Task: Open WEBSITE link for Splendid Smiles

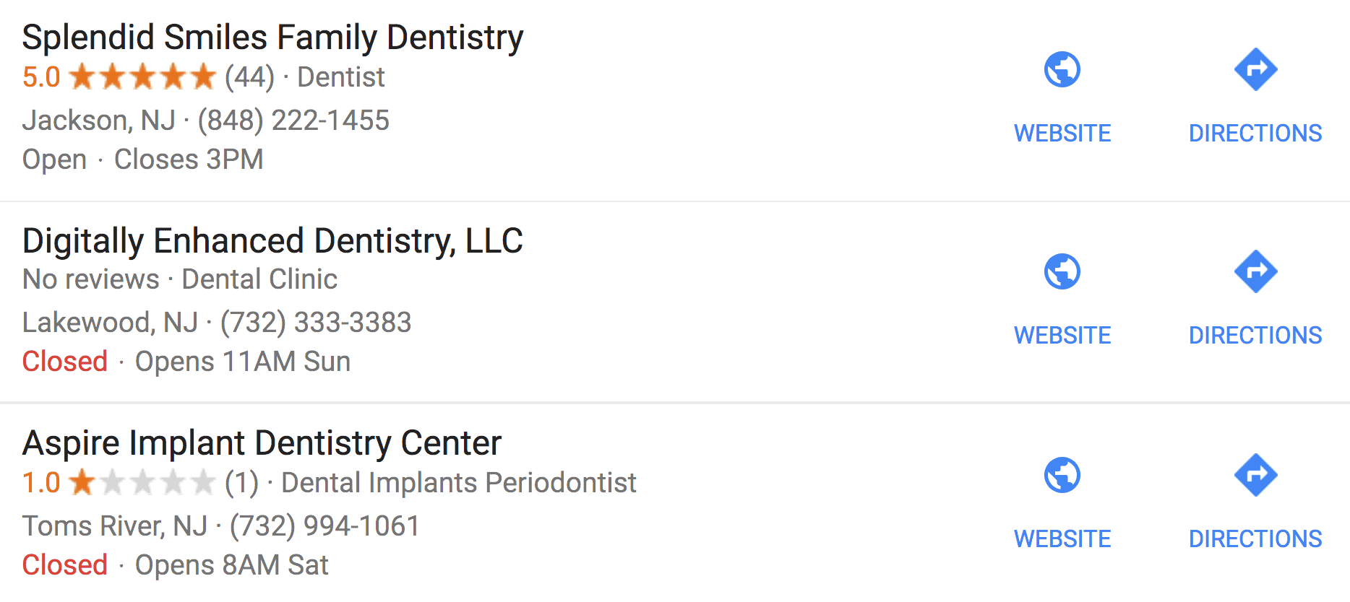Action: pos(1062,134)
